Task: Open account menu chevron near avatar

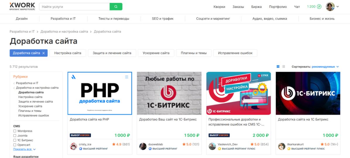Action: coord(338,7)
